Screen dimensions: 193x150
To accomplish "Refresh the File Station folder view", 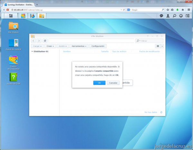I will coord(45,41).
